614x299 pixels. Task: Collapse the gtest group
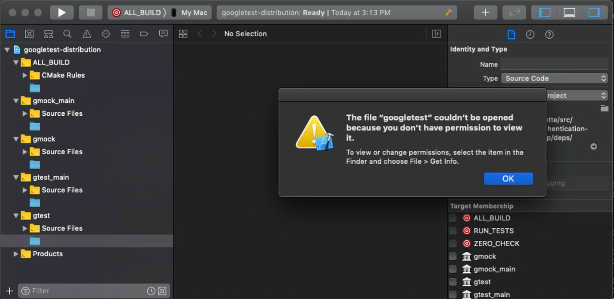tap(16, 216)
